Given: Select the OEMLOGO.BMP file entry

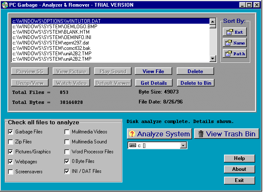Looking at the screenshot, I should pyautogui.click(x=110, y=27).
